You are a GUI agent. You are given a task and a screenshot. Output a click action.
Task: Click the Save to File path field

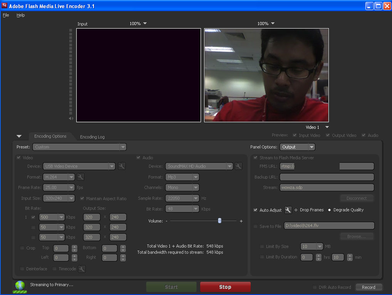pyautogui.click(x=329, y=226)
